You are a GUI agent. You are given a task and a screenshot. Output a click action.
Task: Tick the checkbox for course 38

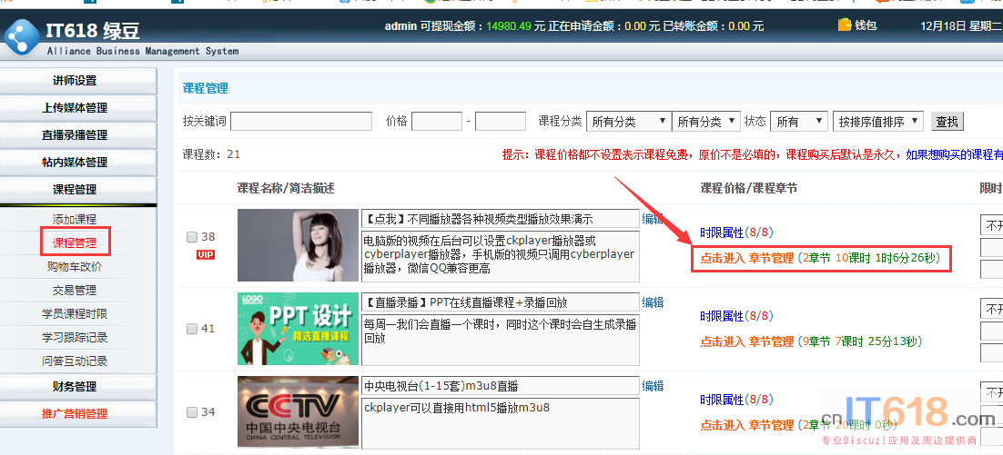pyautogui.click(x=192, y=237)
